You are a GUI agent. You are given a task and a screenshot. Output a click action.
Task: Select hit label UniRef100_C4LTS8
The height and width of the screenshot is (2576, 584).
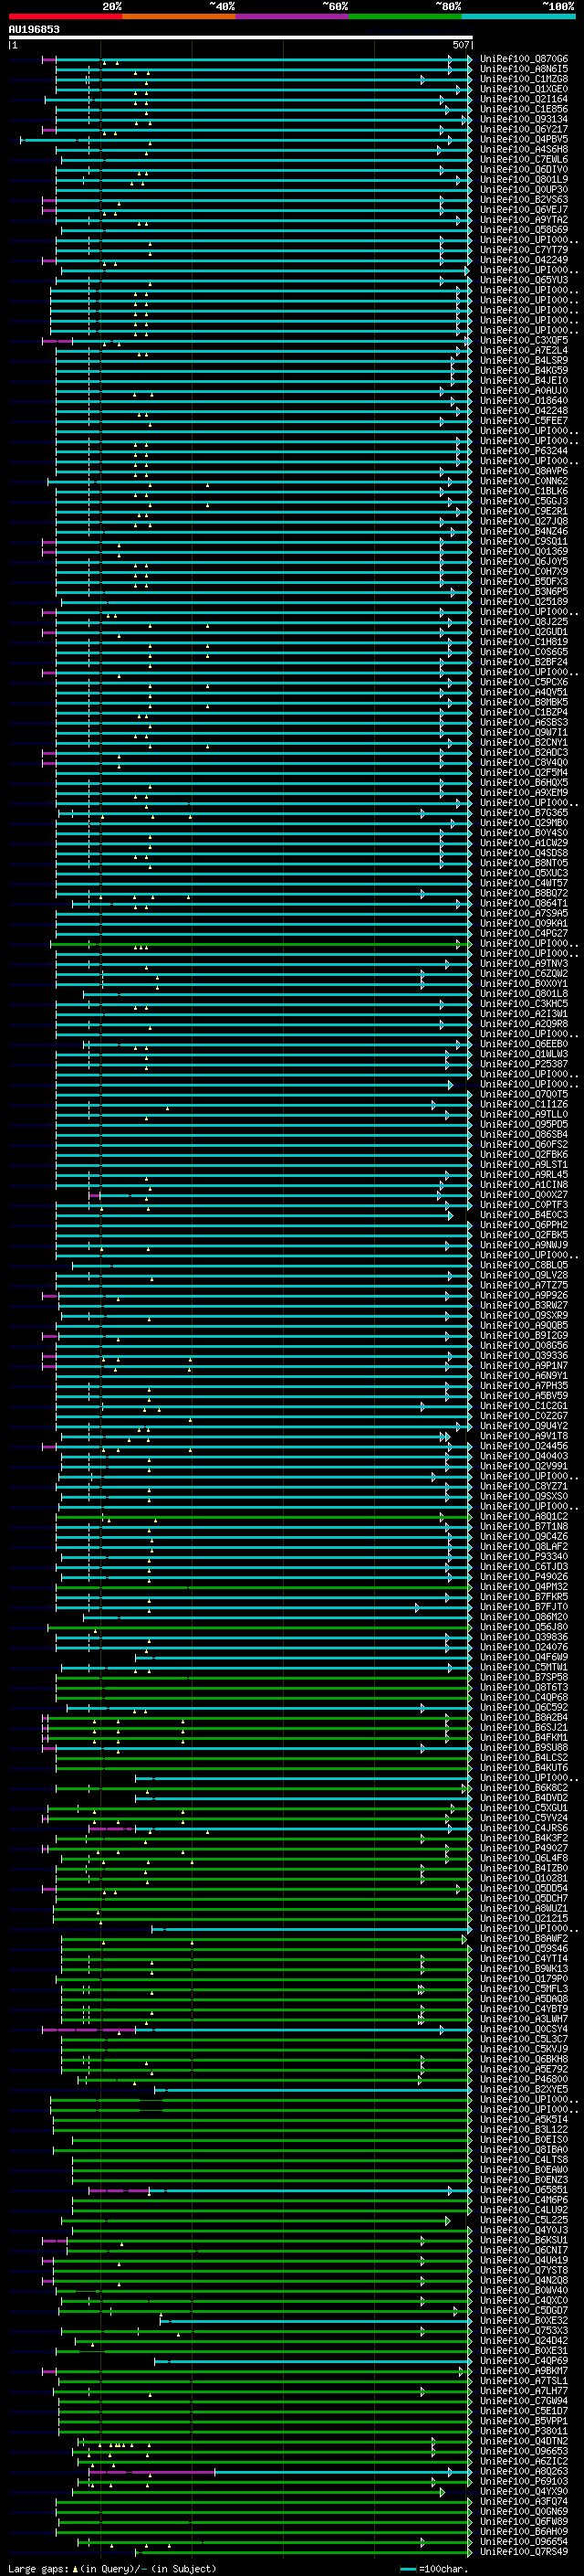524,2160
